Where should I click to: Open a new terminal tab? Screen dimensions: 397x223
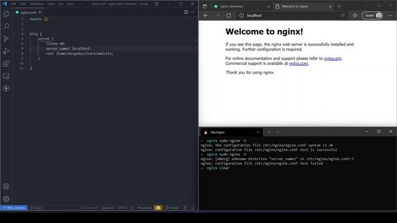(x=269, y=132)
